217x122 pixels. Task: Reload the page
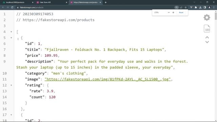12,7
